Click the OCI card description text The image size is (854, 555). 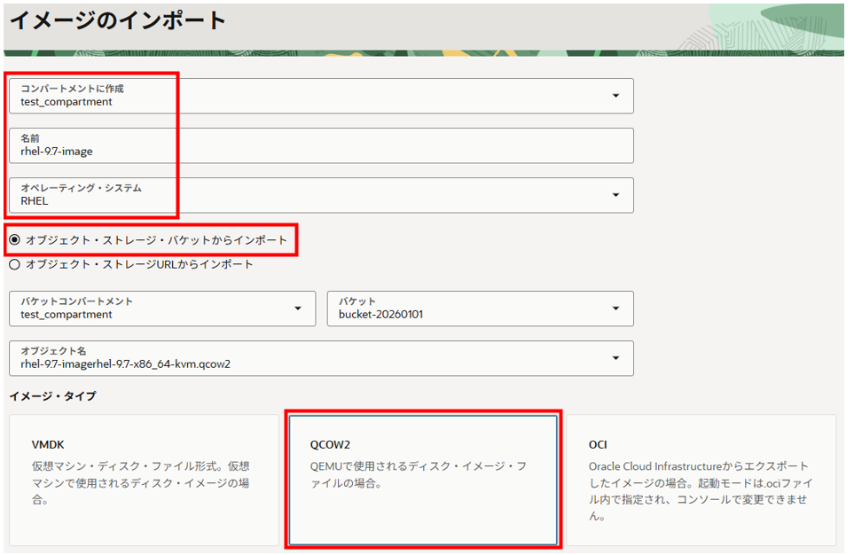(x=699, y=490)
